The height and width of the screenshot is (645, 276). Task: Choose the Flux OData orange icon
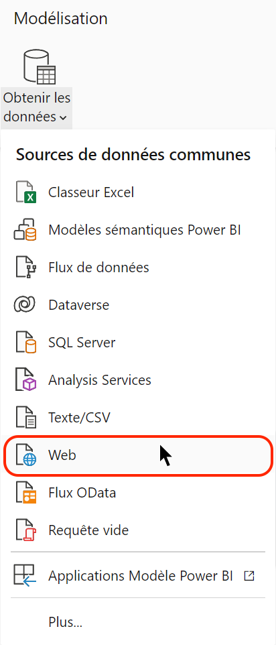click(26, 493)
